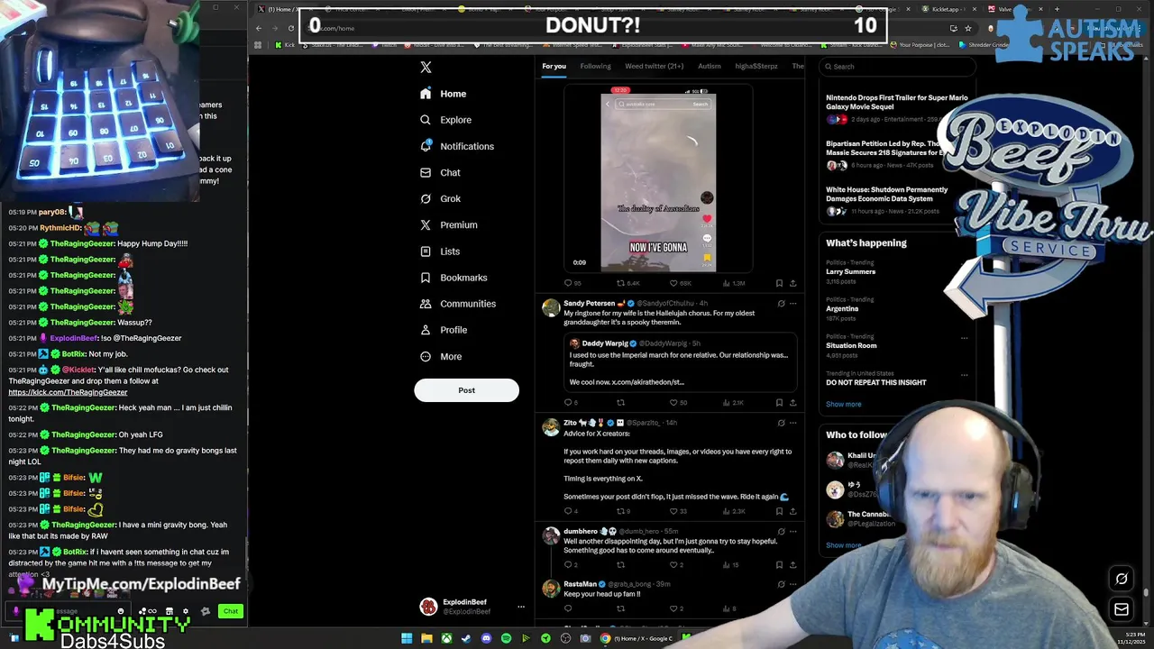Image resolution: width=1154 pixels, height=649 pixels.
Task: Open Discord from taskbar
Action: tap(486, 638)
